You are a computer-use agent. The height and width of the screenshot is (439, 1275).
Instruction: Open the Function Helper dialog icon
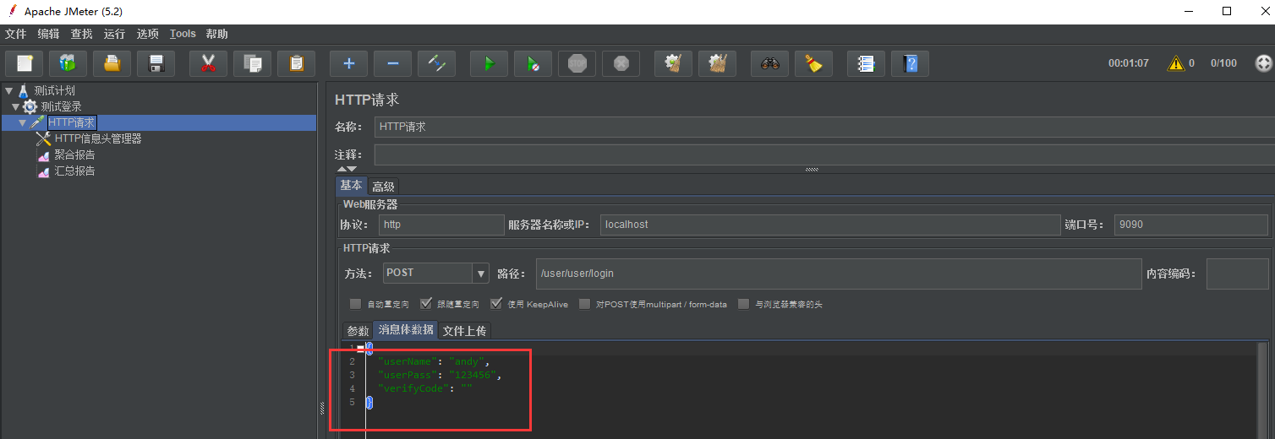pos(866,63)
